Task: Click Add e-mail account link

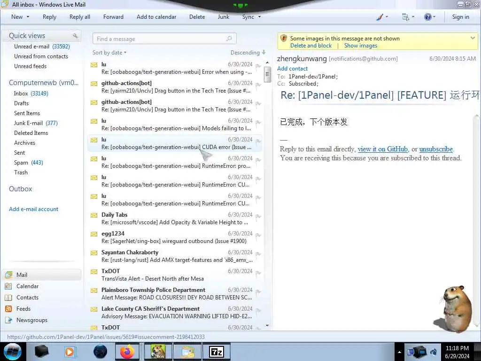Action: (x=33, y=209)
